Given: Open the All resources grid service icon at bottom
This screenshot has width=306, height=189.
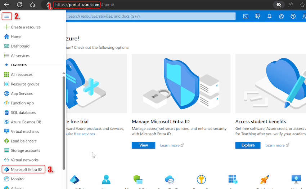Looking at the screenshot, I should (233, 179).
